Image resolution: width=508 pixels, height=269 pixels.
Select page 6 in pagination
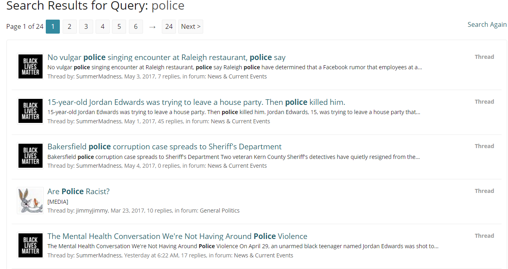click(136, 26)
